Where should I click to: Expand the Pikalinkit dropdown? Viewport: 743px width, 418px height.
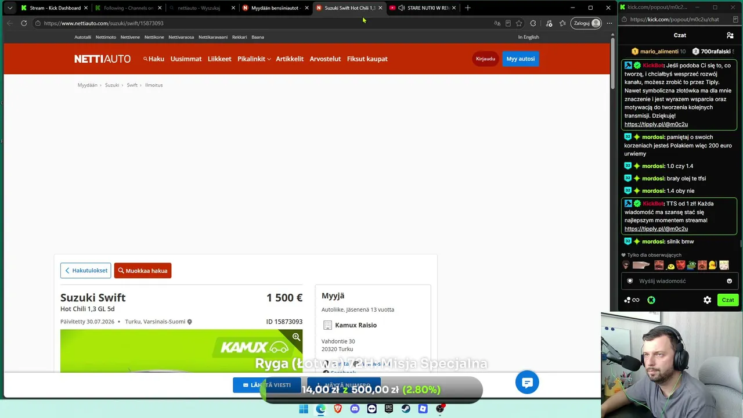coord(254,59)
